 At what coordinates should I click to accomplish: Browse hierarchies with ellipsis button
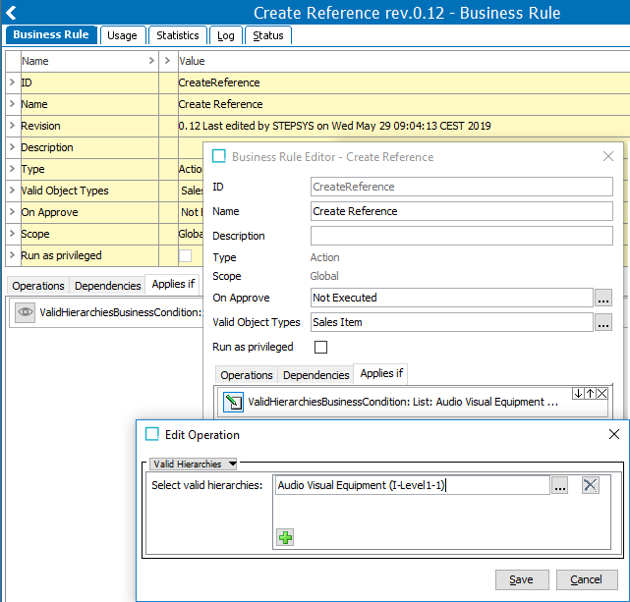(559, 485)
